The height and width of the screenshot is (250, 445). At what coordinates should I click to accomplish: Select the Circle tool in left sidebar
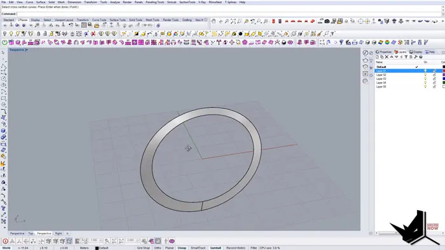coord(3,79)
